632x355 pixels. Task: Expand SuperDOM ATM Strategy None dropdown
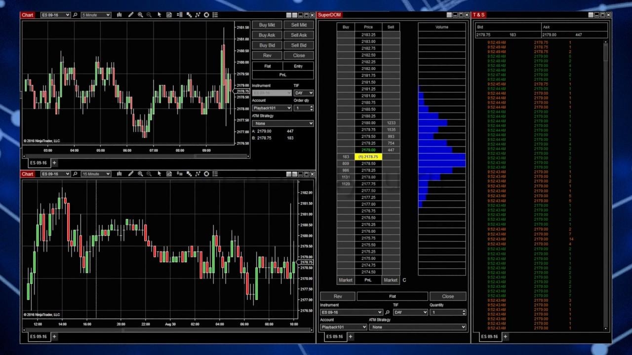click(417, 327)
